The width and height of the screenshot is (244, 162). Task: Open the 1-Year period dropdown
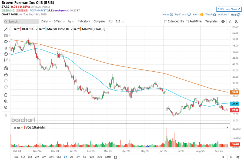tap(59, 21)
